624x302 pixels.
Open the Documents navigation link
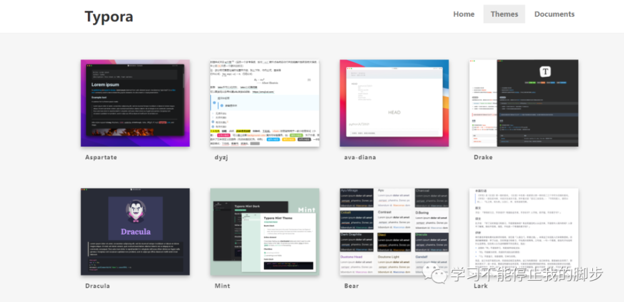point(554,14)
